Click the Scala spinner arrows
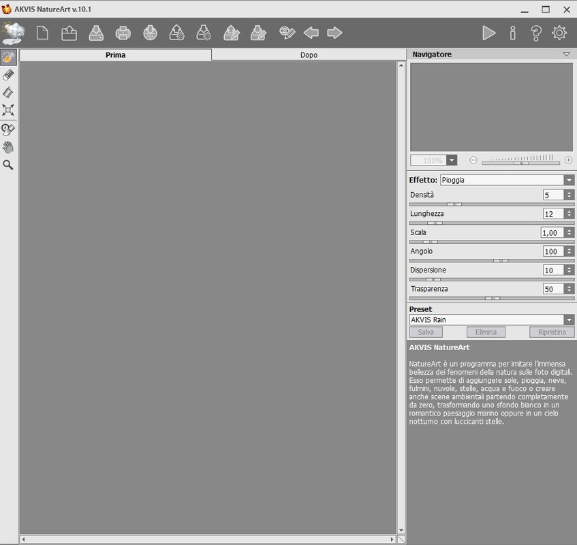 tap(569, 232)
